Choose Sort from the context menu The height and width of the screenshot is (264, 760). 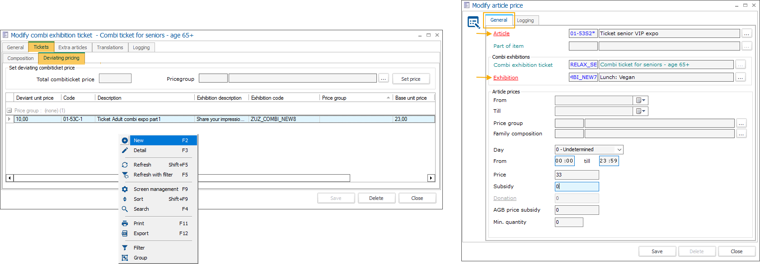(x=139, y=199)
